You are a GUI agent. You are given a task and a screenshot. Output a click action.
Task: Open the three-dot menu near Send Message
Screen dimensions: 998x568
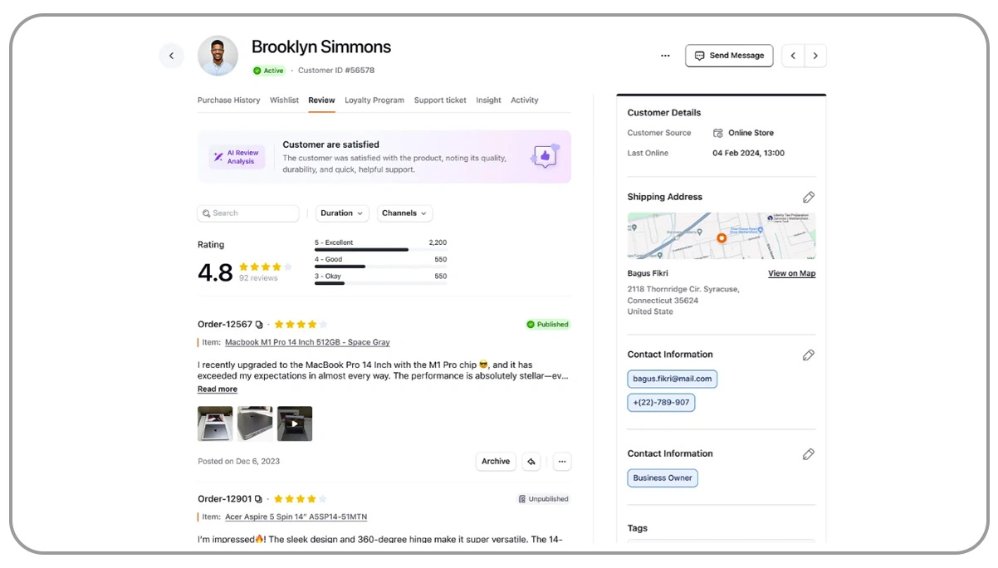point(664,55)
